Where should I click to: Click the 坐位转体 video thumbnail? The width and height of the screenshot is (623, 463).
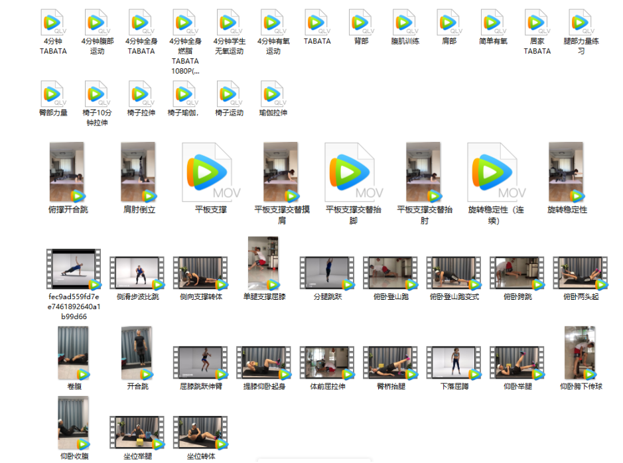pyautogui.click(x=200, y=433)
